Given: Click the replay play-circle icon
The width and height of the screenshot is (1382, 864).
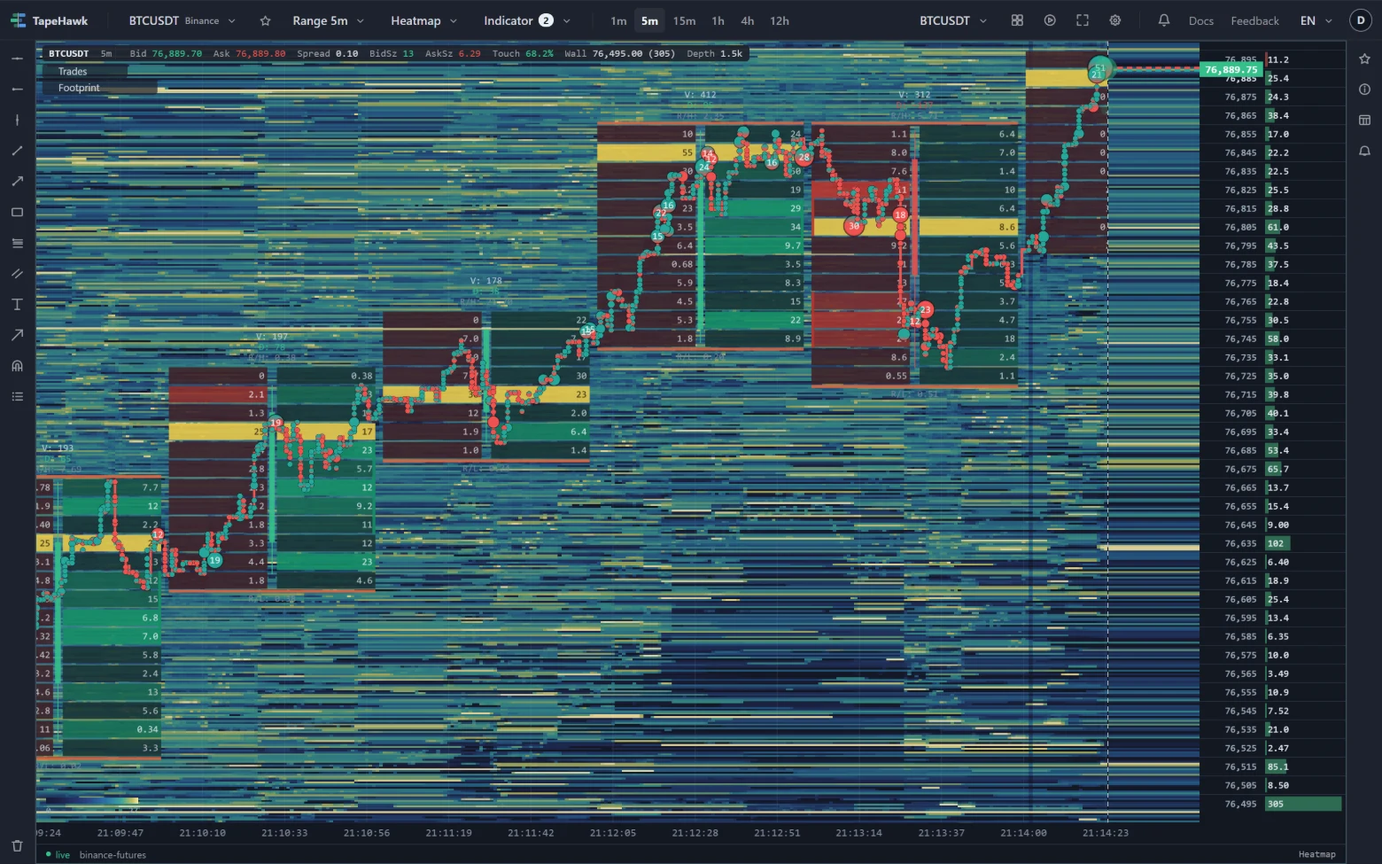Looking at the screenshot, I should click(1050, 20).
